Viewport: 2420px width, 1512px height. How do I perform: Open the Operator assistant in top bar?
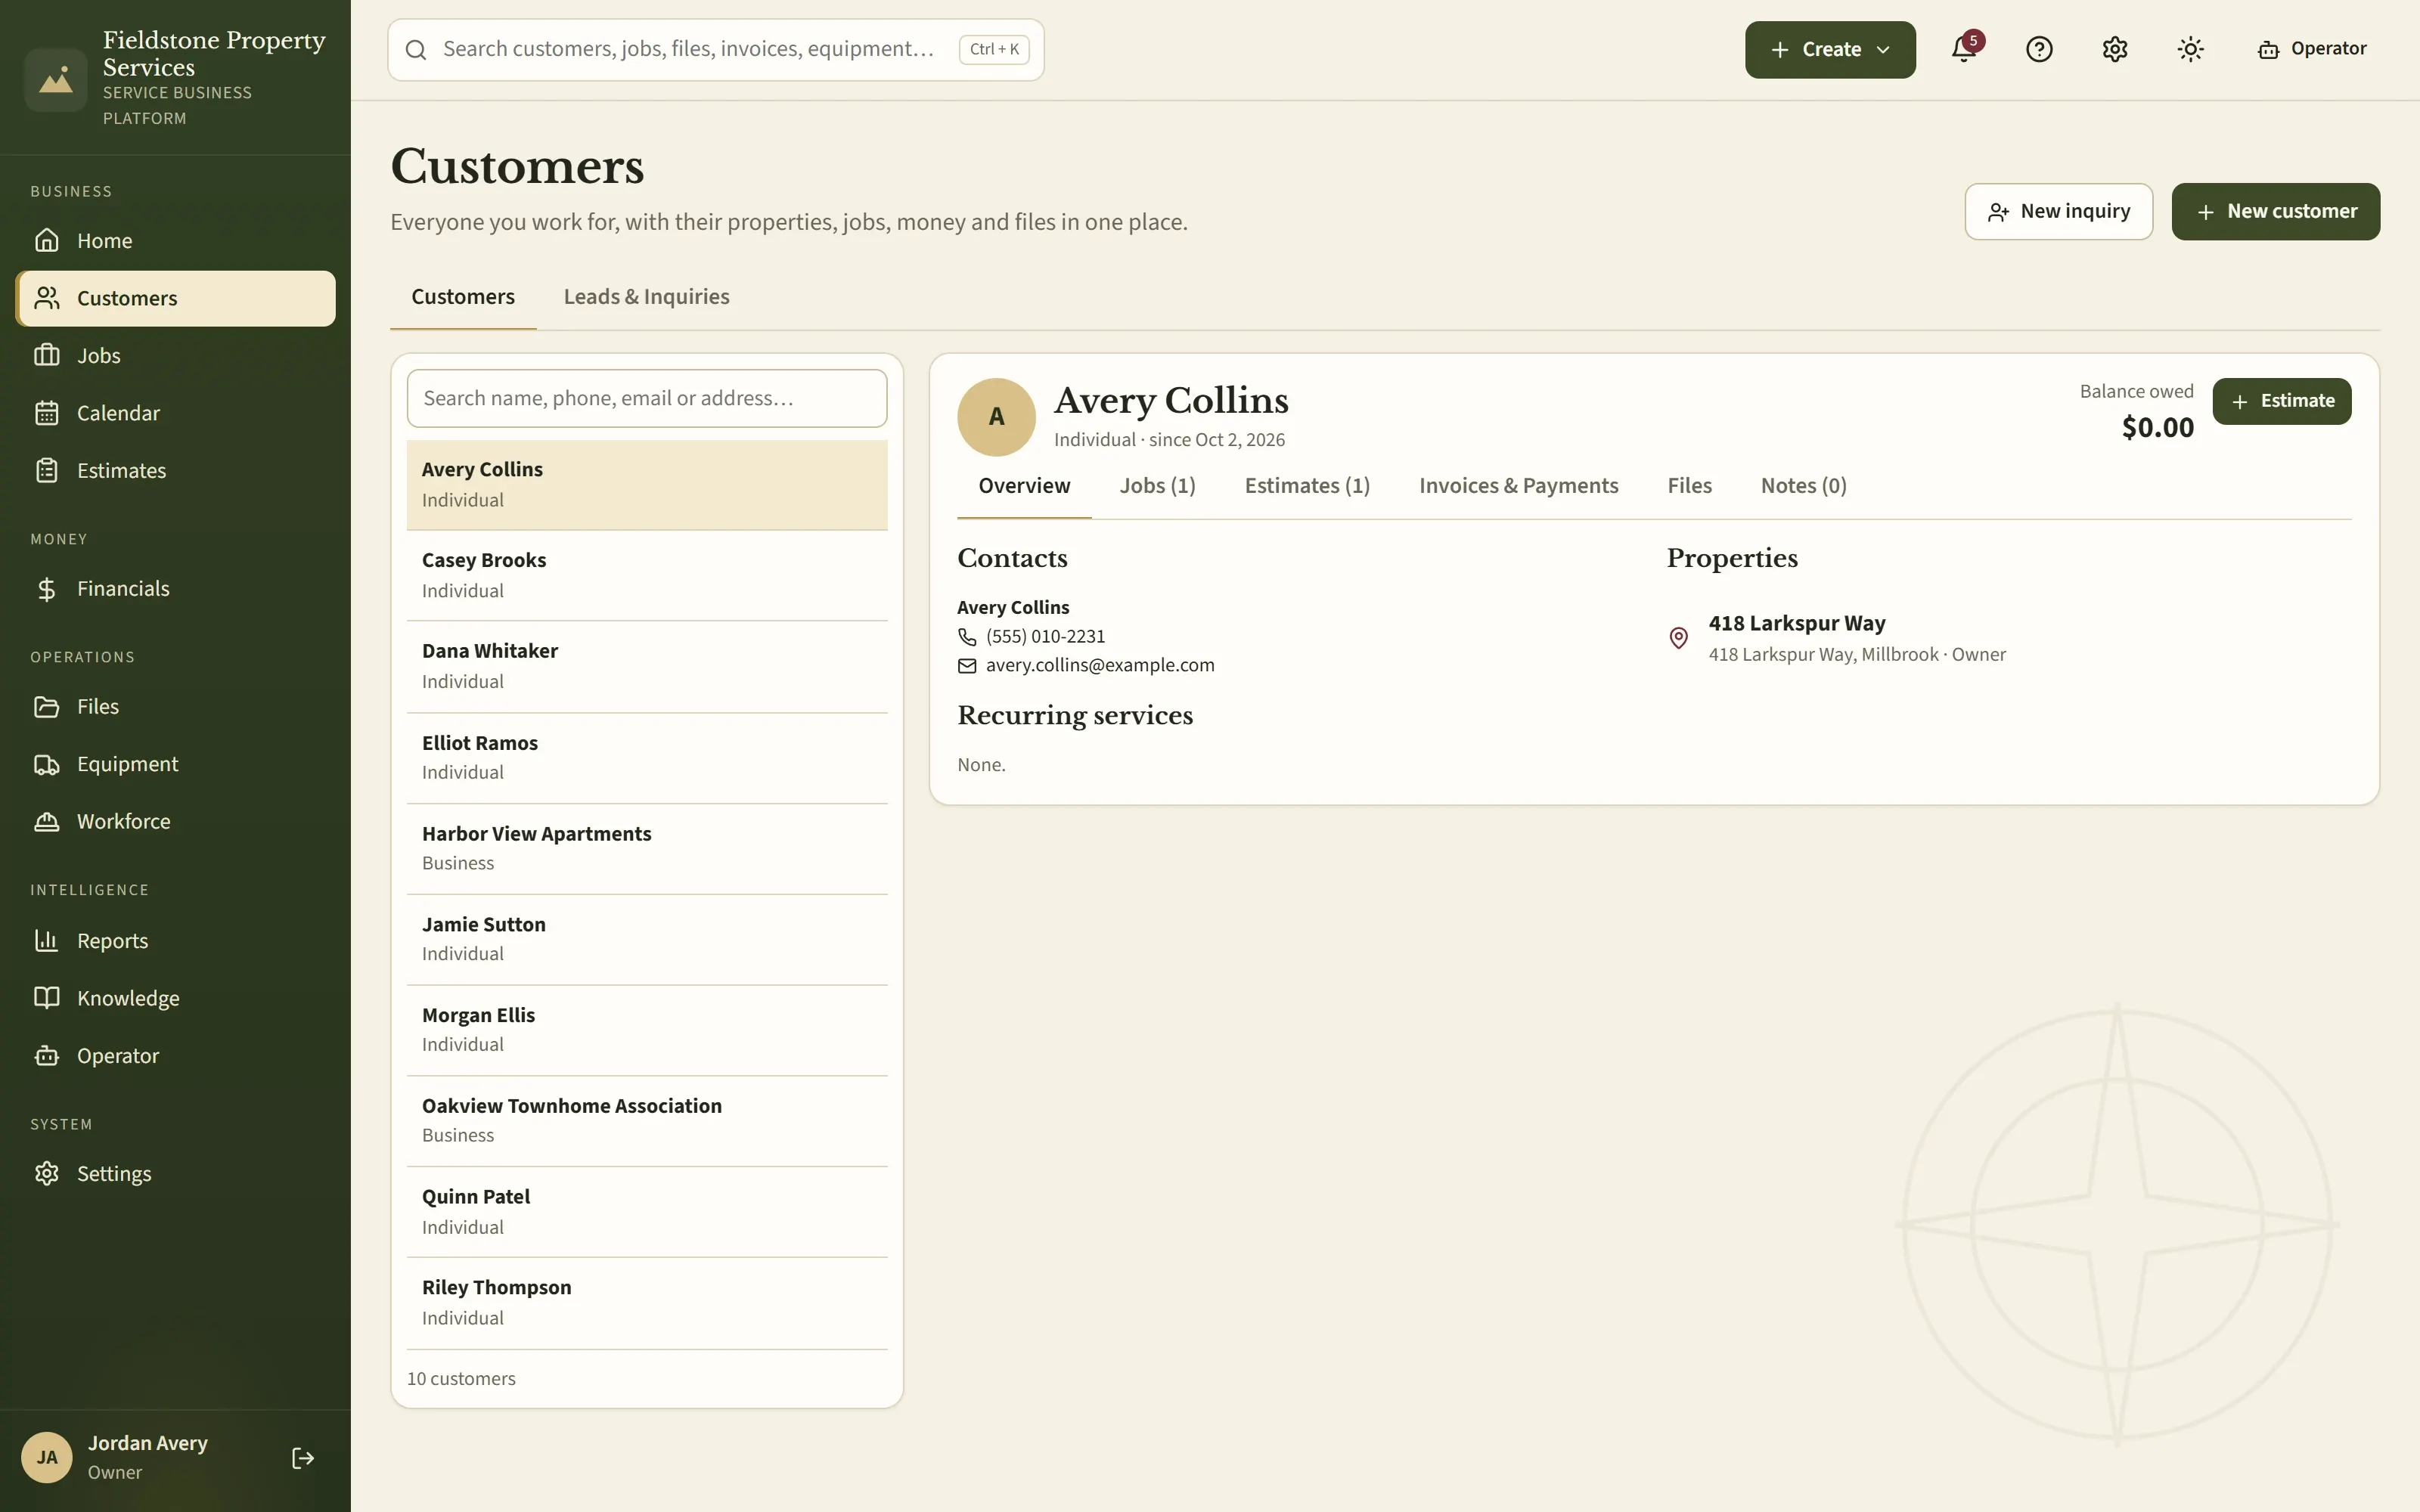(2311, 49)
